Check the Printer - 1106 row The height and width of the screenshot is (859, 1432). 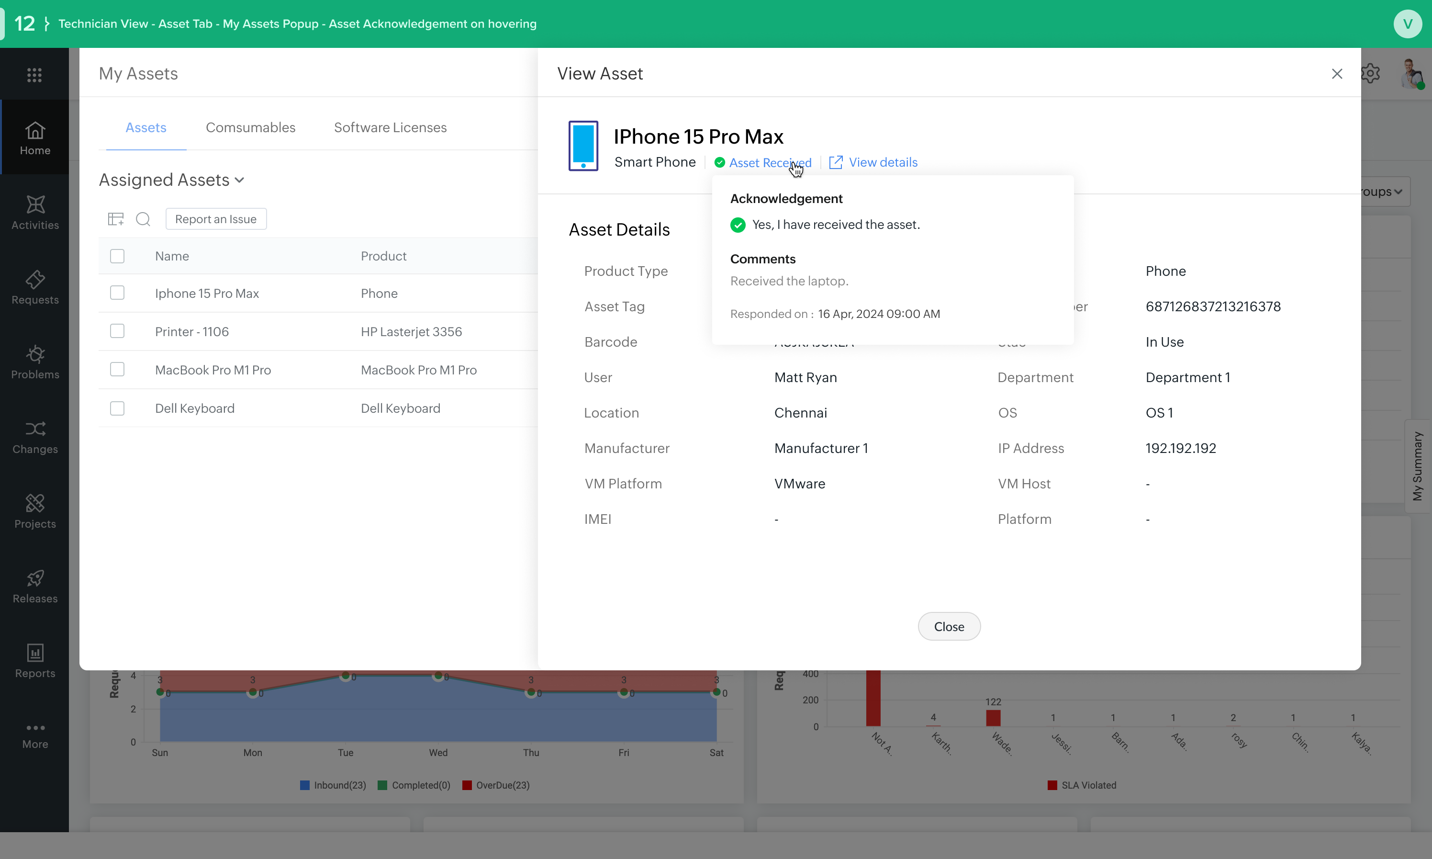click(117, 331)
